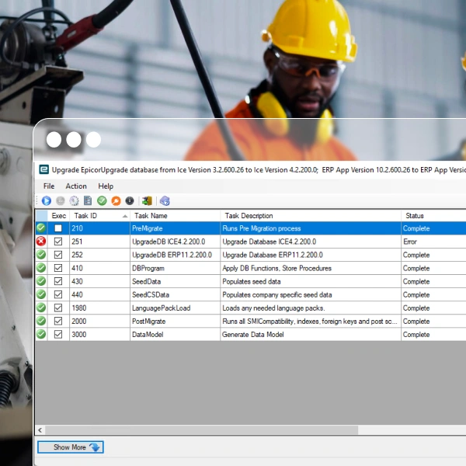The image size is (466, 466).
Task: Click the blue help toolbar icon
Action: click(x=165, y=201)
